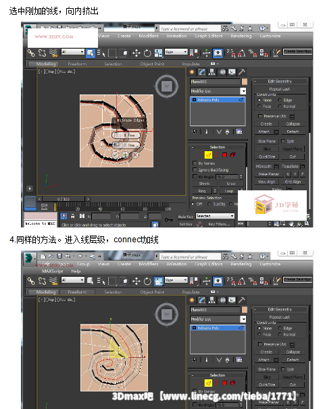Toggle Angle Snap in upper screenshot toolbar
The height and width of the screenshot is (409, 323).
point(242,53)
